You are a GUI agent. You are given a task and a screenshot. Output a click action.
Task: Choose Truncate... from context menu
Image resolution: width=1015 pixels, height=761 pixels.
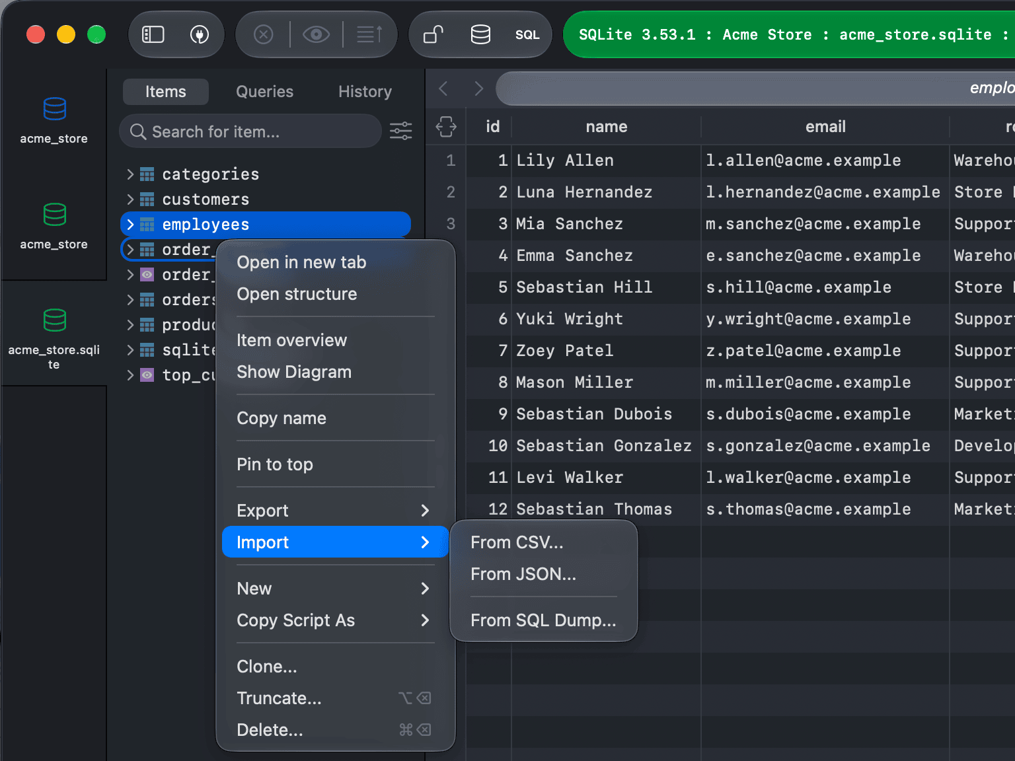[x=336, y=698]
